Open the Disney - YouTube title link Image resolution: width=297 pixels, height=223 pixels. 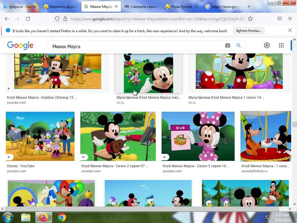(21, 166)
